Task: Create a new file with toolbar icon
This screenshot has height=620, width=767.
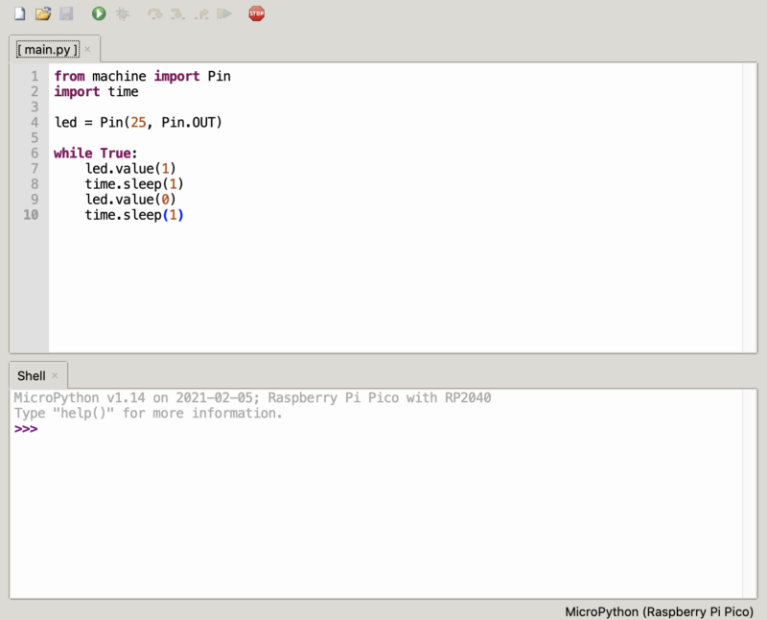Action: 19,13
